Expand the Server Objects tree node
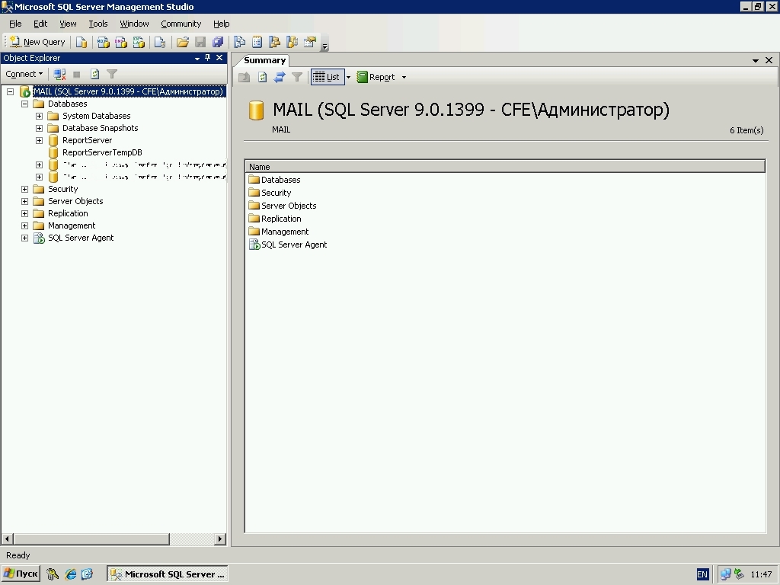Screen dimensions: 780x585 (24, 201)
